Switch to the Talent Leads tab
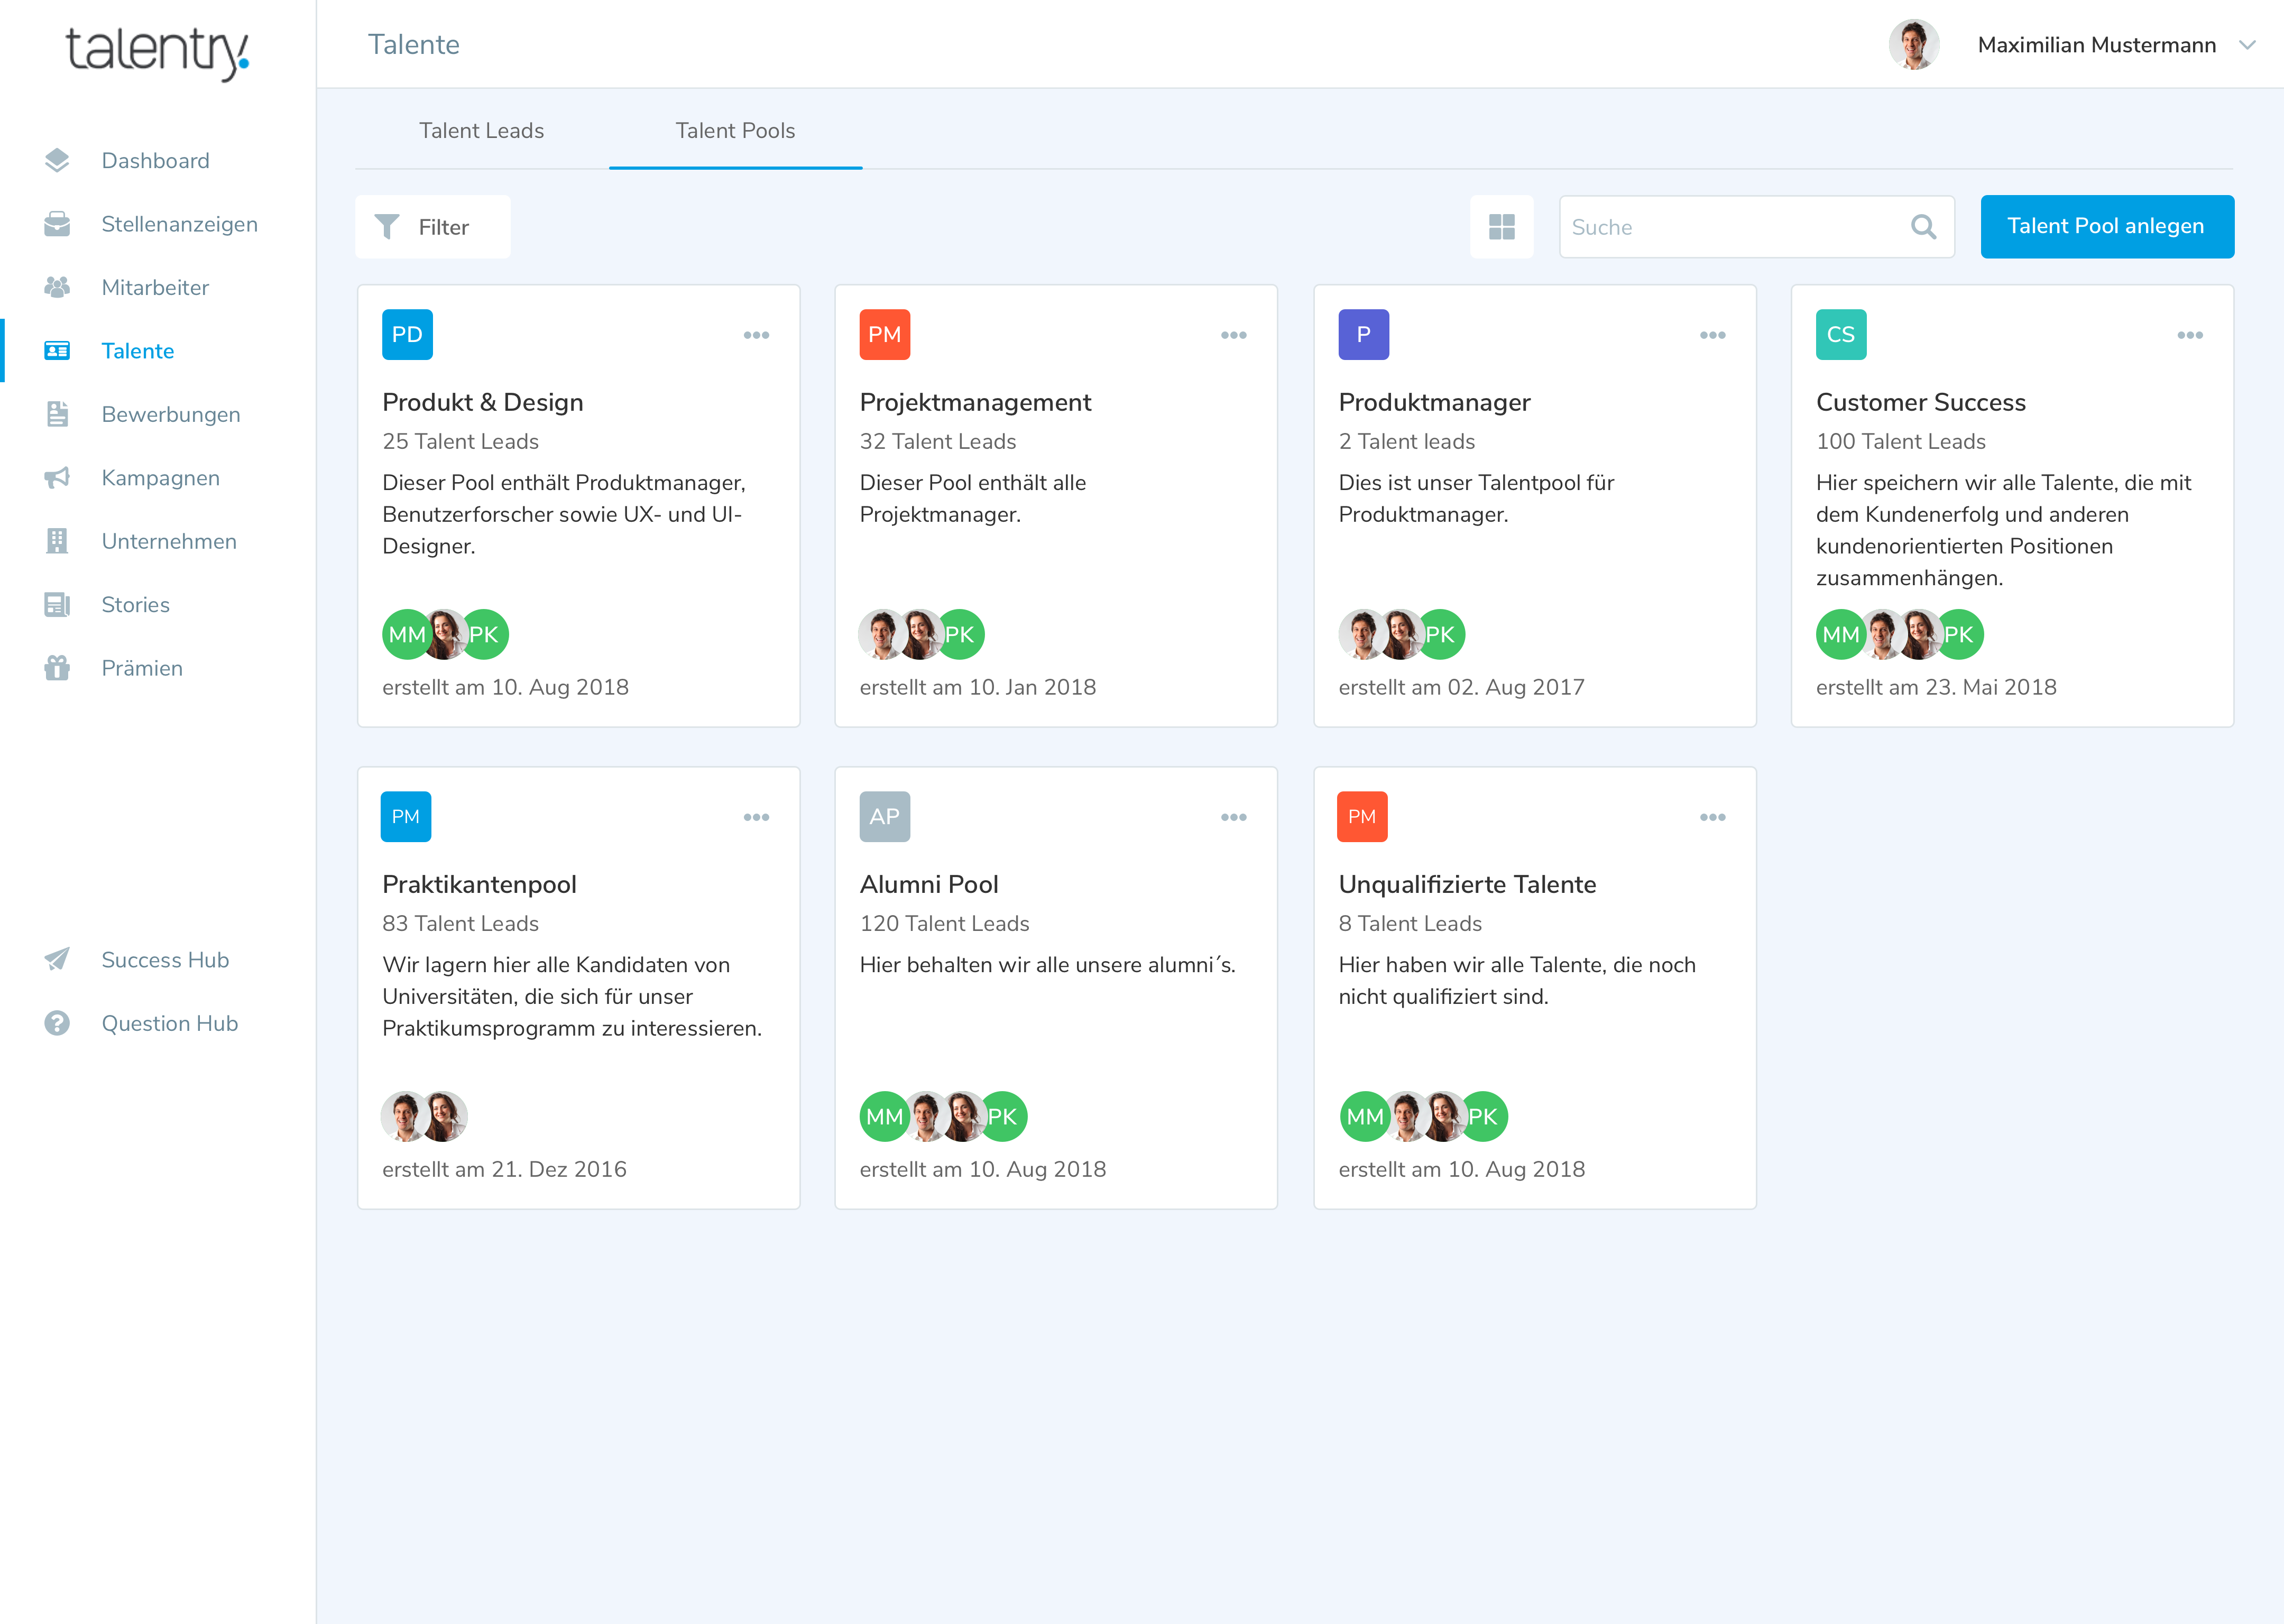 coord(481,131)
